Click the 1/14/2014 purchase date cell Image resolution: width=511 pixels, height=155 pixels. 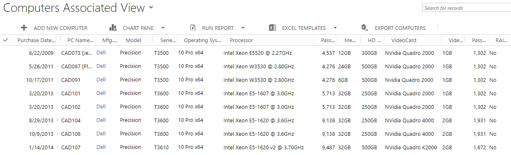pos(41,148)
